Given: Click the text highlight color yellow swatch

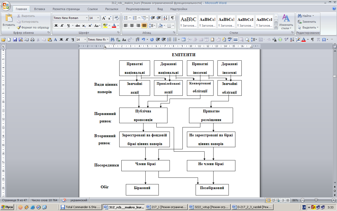Looking at the screenshot, I should pos(105,26).
